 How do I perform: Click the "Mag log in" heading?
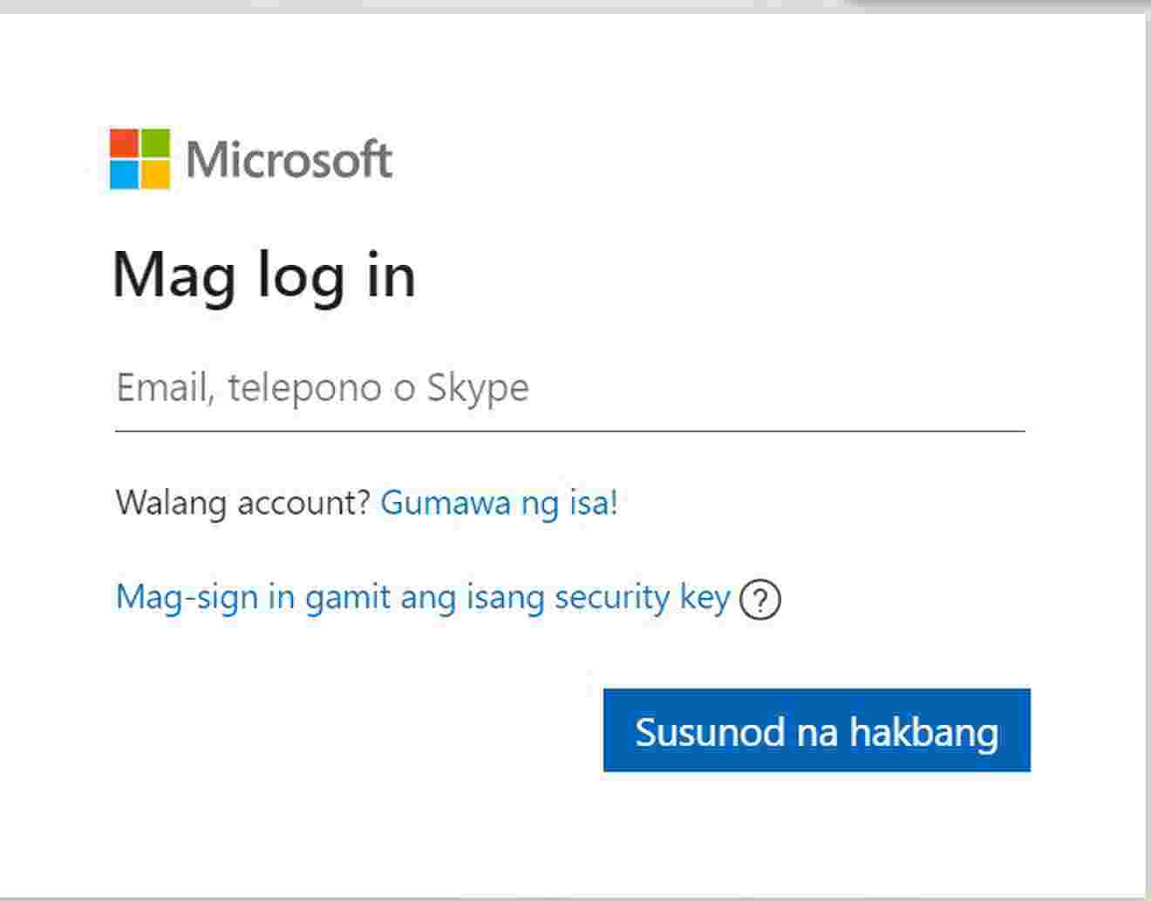pos(263,275)
